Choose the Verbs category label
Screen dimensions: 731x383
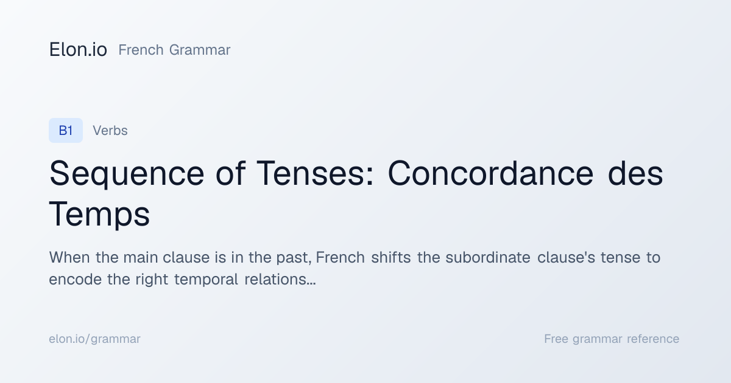click(x=110, y=130)
